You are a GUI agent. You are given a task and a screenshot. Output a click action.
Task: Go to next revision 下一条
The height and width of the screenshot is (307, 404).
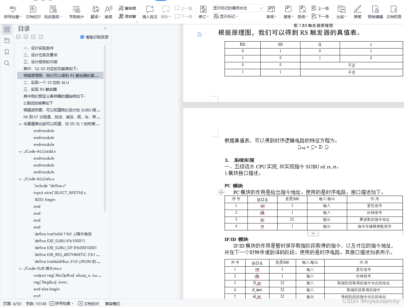(320, 16)
